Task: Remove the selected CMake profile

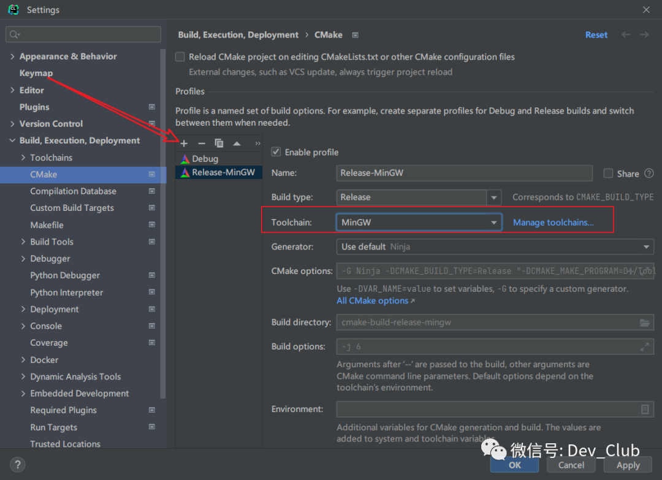Action: click(x=202, y=143)
